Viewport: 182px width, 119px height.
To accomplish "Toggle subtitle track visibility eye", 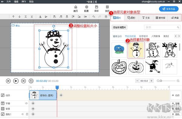I will (26, 103).
